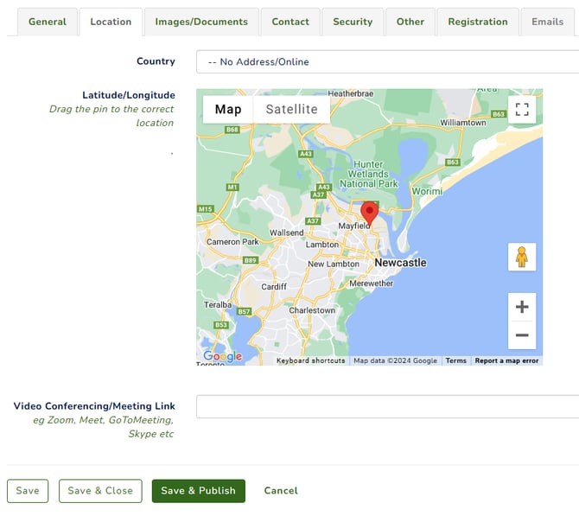Open the Country dropdown
Image resolution: width=579 pixels, height=516 pixels.
(387, 61)
